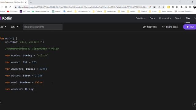Viewport: 196px width, 110px height.
Task: Select the Kotlin Playground tab
Action: point(12,2)
